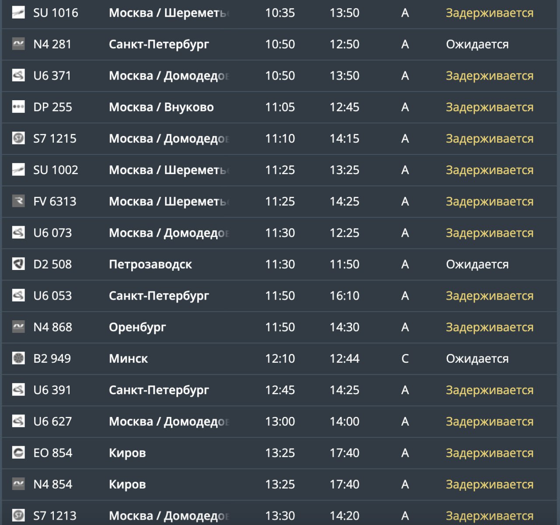This screenshot has height=525, width=560.
Task: Click the Aeroflot logo beside SU 1016
Action: pos(18,13)
